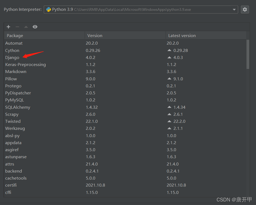Select the certifi package
This screenshot has height=205, width=256.
pyautogui.click(x=11, y=185)
